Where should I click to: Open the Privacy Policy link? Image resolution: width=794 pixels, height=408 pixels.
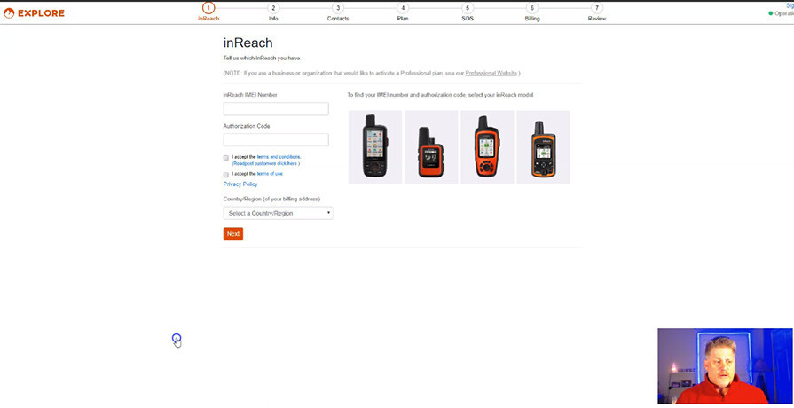(x=240, y=184)
